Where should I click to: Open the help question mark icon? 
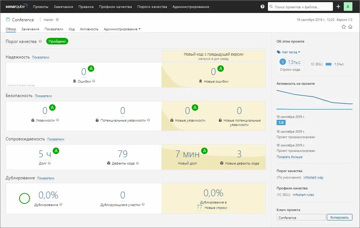(263, 6)
